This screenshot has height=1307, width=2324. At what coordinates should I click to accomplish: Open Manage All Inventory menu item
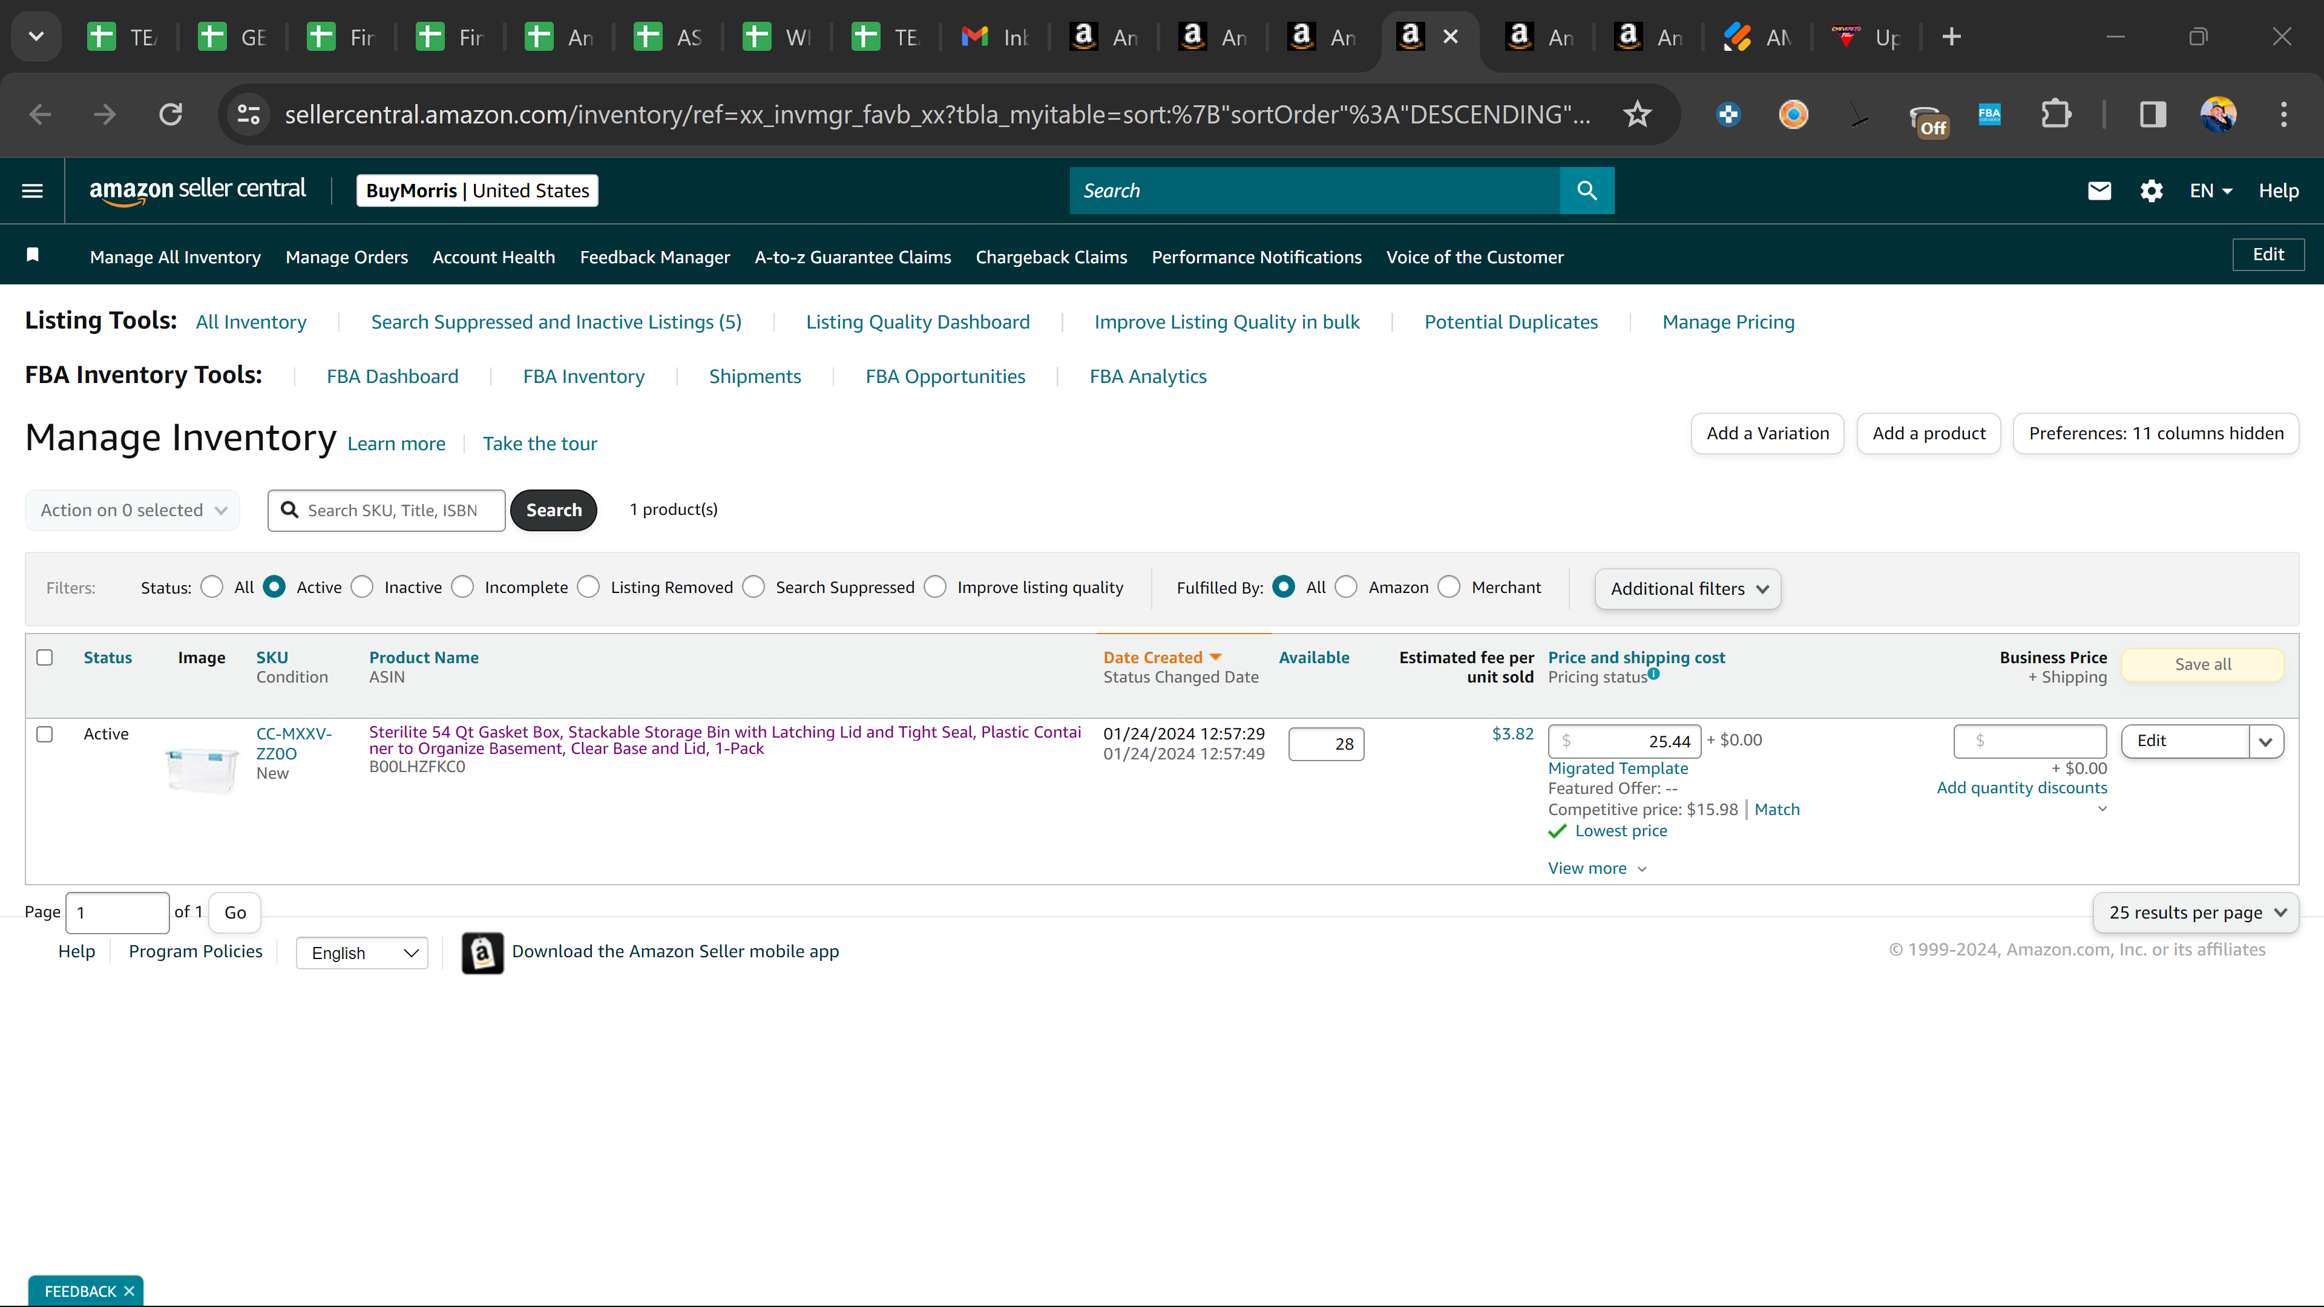pos(175,257)
